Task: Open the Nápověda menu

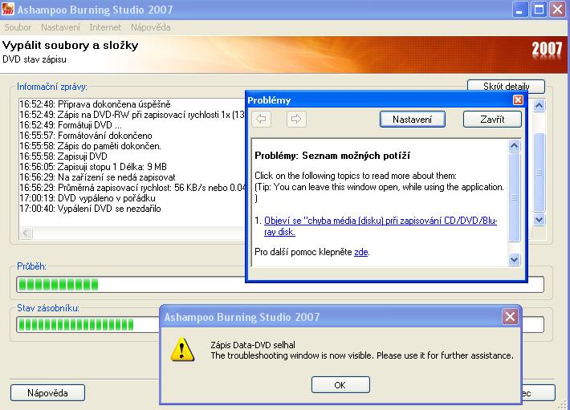Action: point(150,27)
